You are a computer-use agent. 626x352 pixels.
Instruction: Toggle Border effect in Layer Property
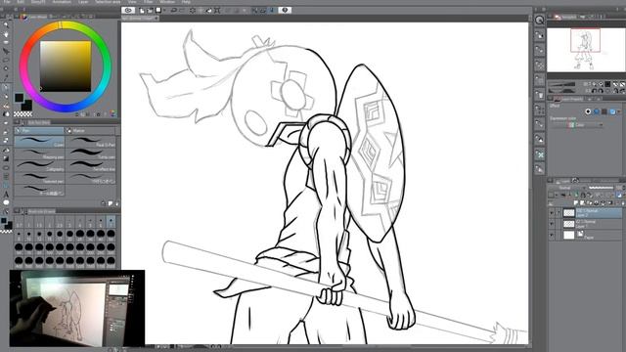pos(588,111)
